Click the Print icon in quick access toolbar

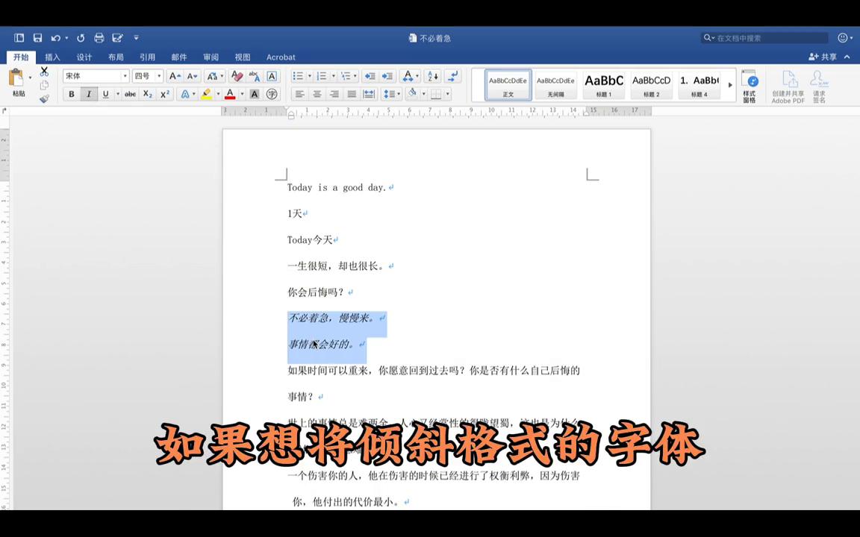point(99,38)
